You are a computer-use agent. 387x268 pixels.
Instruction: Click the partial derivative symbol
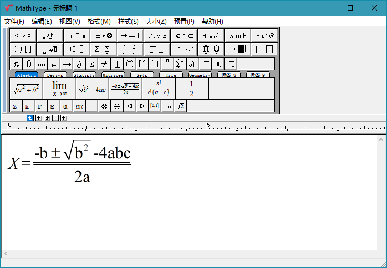[79, 64]
